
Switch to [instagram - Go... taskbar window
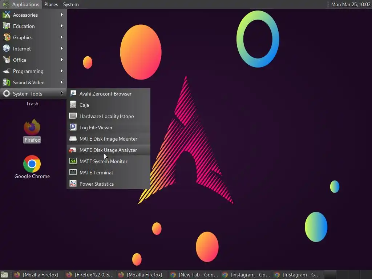point(247,275)
